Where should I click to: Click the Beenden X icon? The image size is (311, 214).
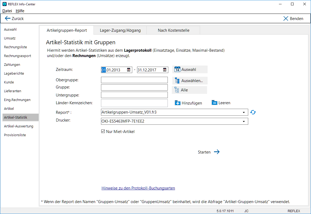(286, 19)
